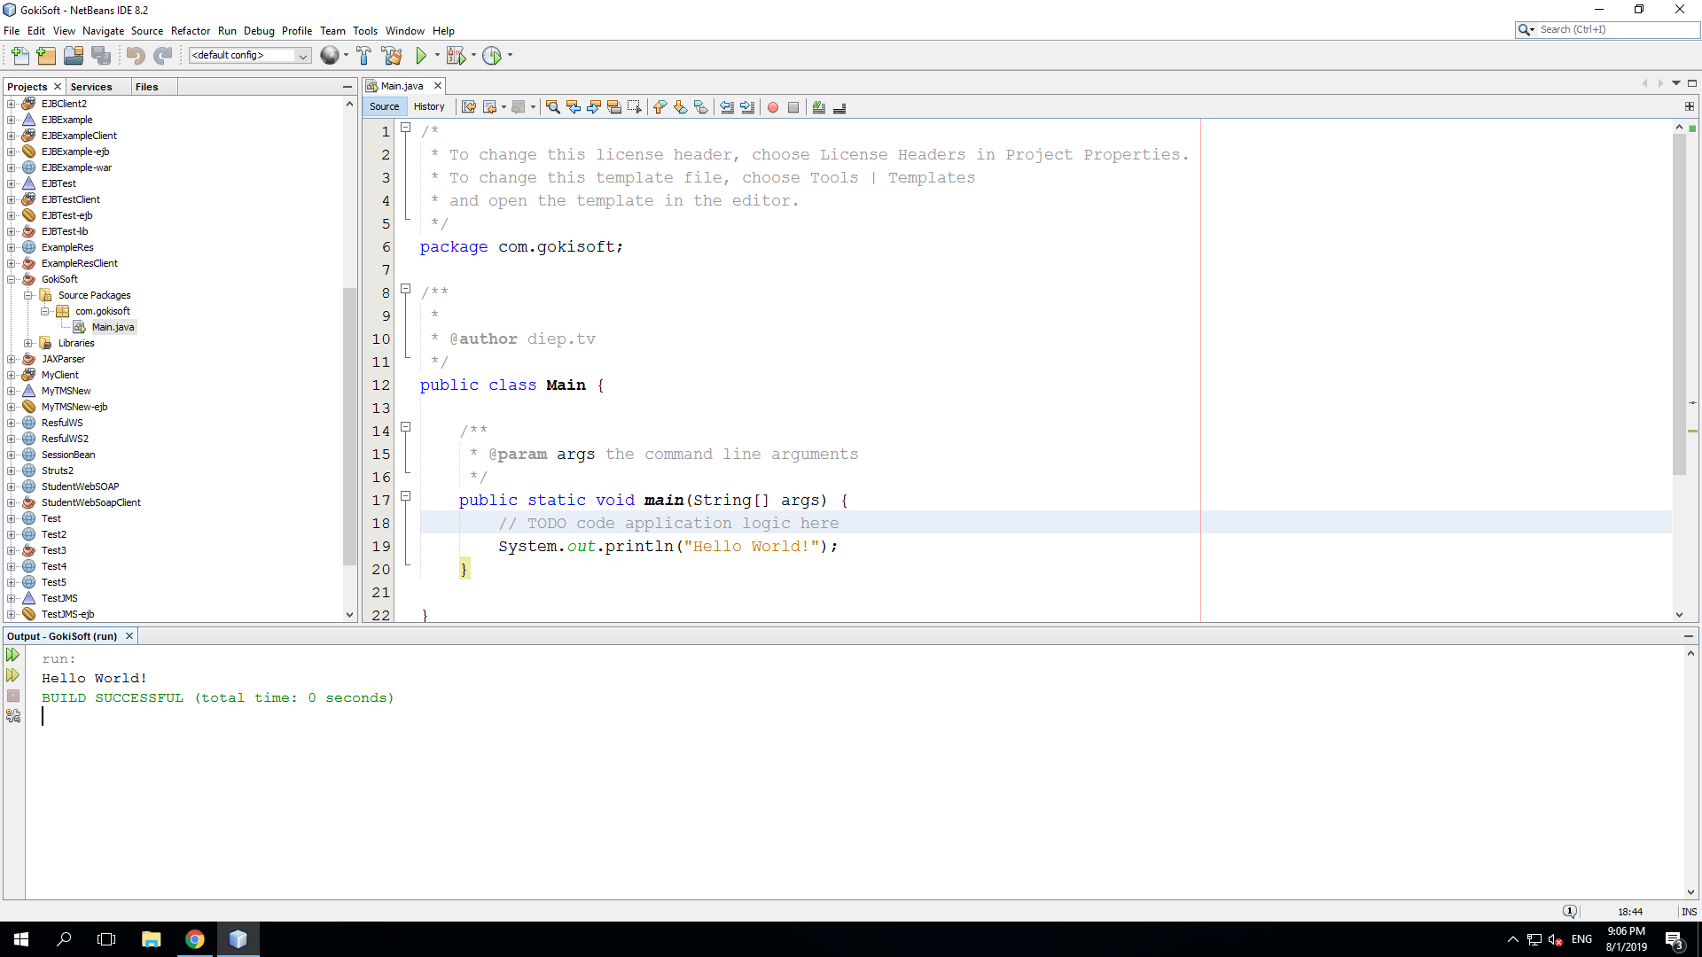Click the Debug Project toolbar icon
1702x957 pixels.
point(456,56)
